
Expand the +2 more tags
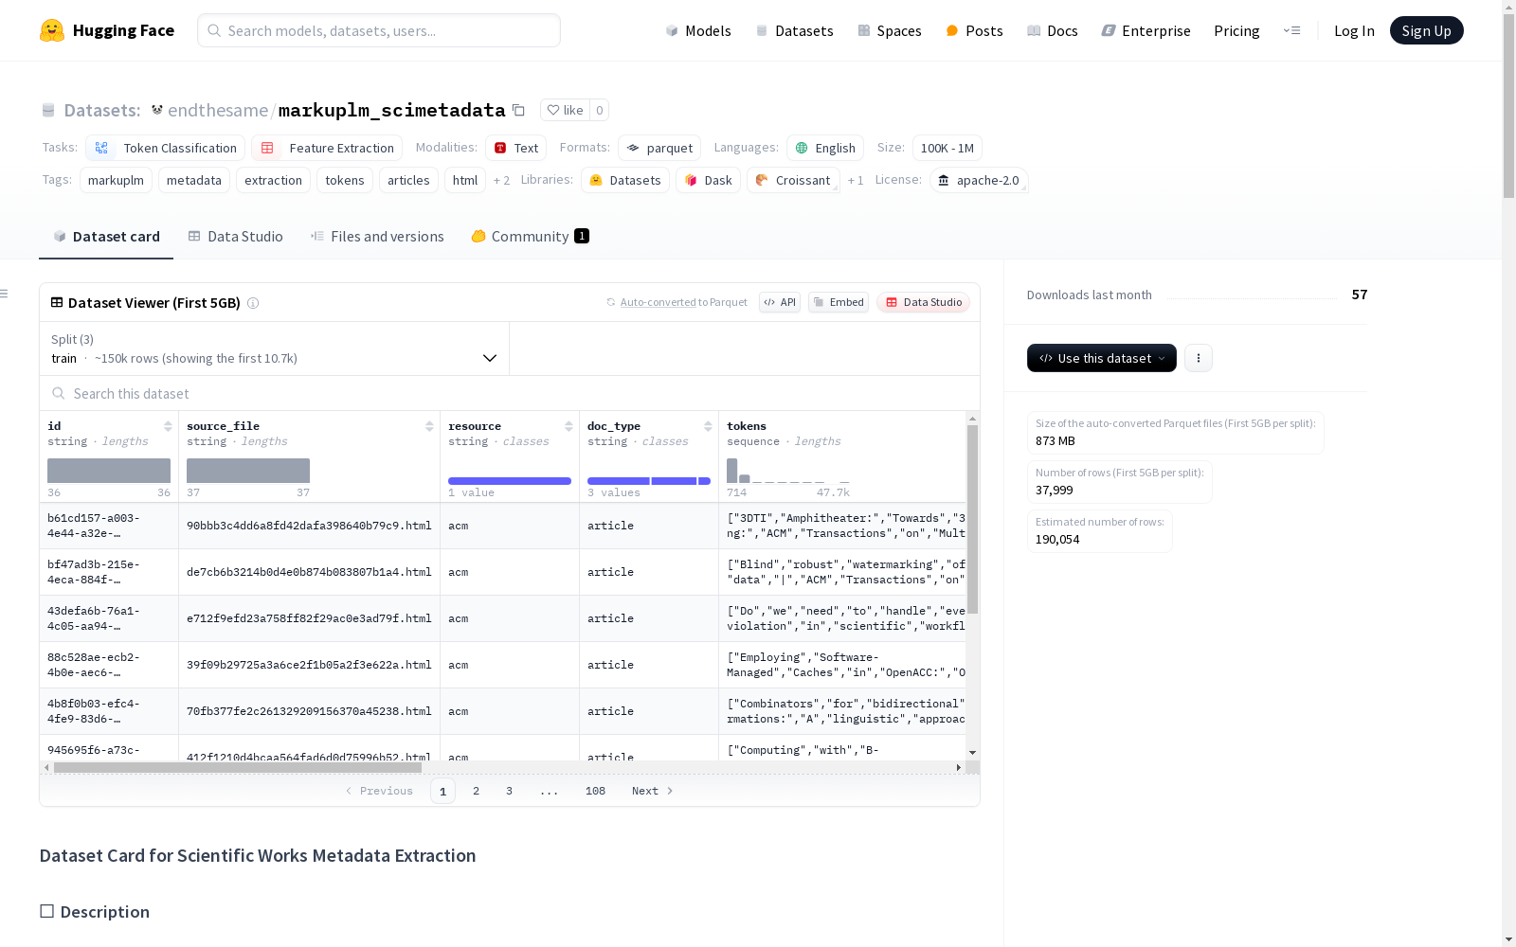coord(501,180)
